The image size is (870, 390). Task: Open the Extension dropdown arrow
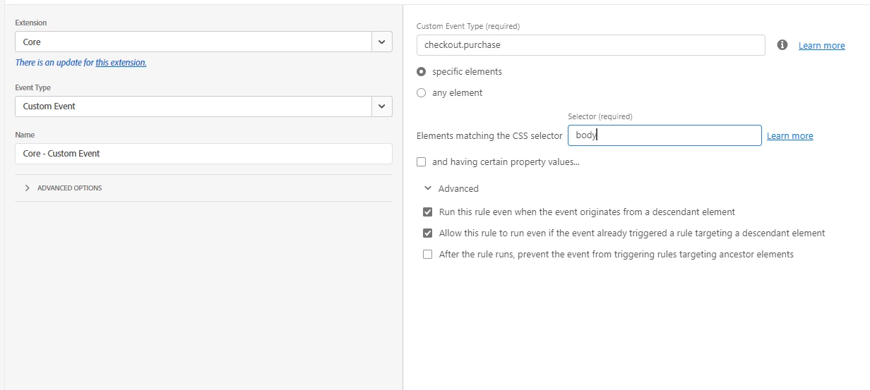[x=381, y=42]
